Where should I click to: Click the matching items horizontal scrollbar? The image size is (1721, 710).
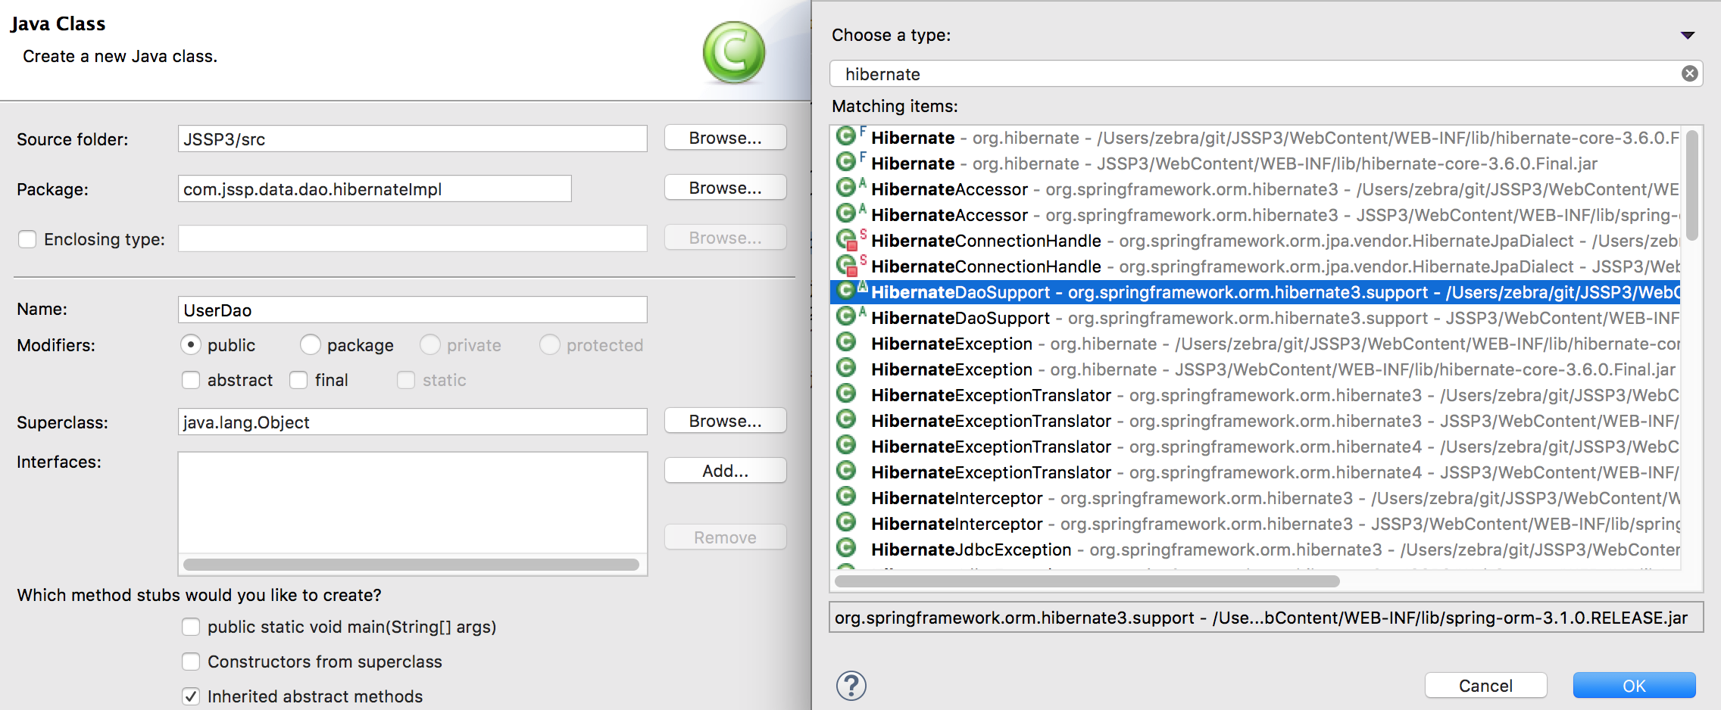tap(1087, 581)
